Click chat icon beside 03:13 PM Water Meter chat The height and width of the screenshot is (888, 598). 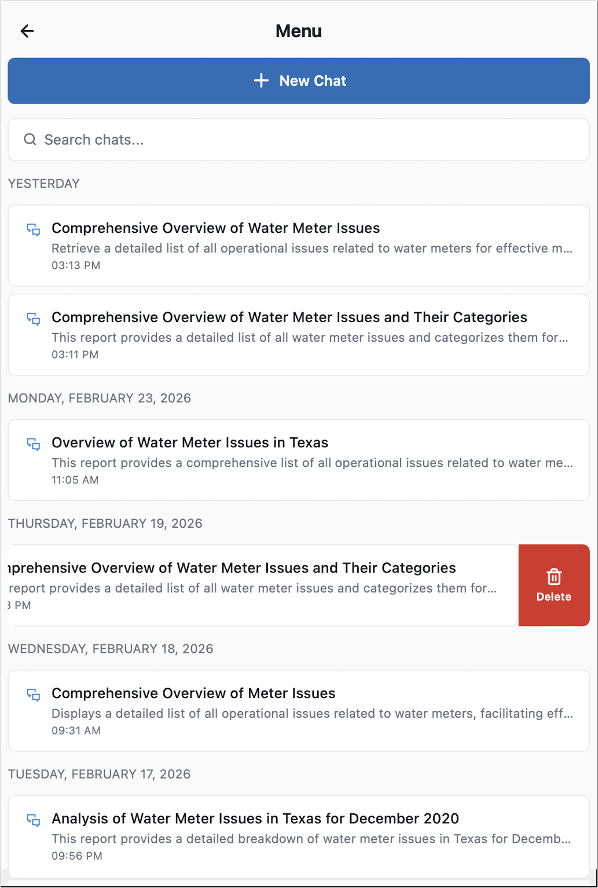coord(34,230)
